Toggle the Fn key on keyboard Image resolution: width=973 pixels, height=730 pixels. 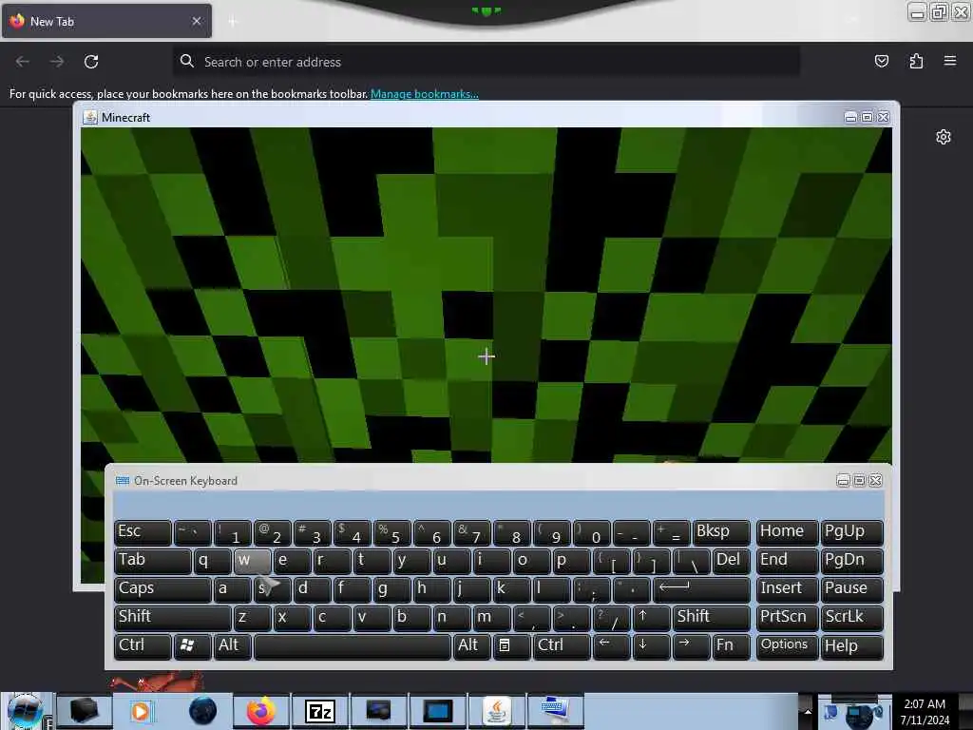point(731,646)
